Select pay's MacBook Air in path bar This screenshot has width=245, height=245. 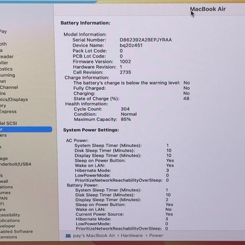pos(94,236)
